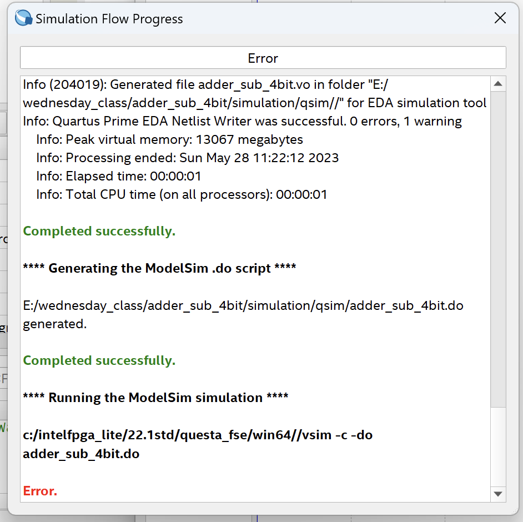This screenshot has height=522, width=523.
Task: Click the Error progress status bar
Action: tap(263, 58)
